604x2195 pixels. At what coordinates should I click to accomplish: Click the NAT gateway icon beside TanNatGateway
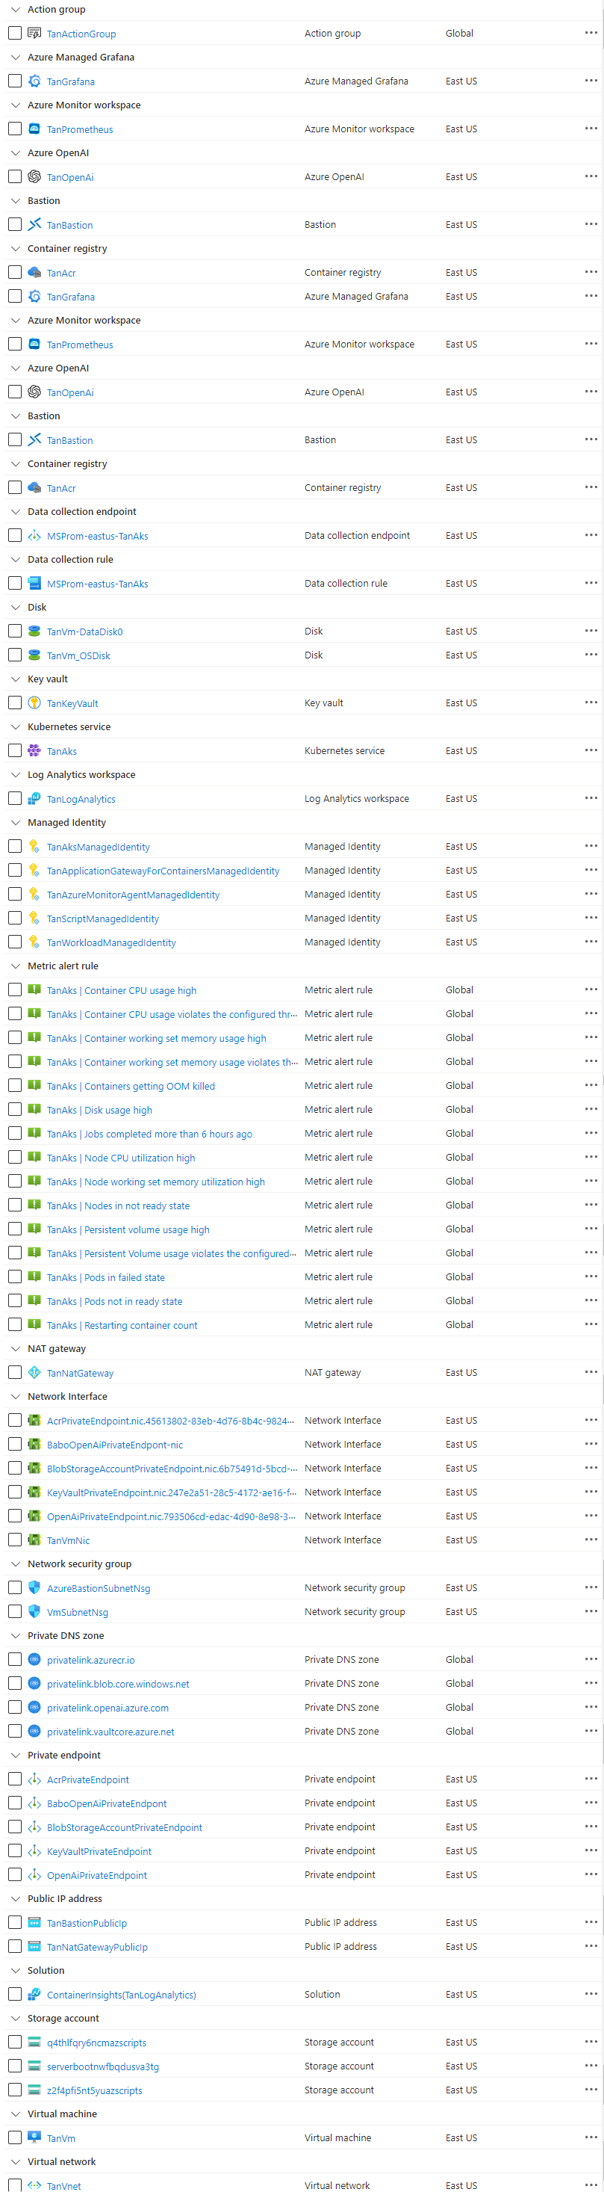coord(34,1373)
